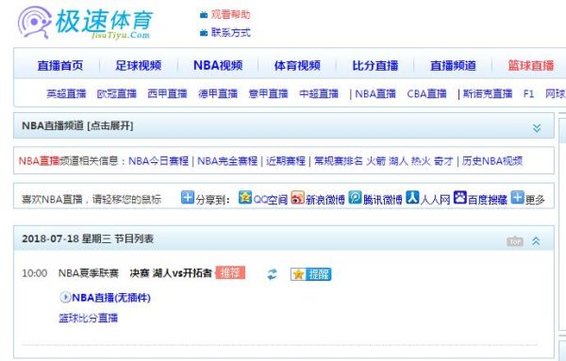Open the NBA视频 nav item
Viewport: 566px width, 361px height.
[x=218, y=66]
